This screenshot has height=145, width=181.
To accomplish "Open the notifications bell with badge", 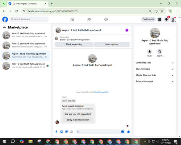I will (x=167, y=19).
